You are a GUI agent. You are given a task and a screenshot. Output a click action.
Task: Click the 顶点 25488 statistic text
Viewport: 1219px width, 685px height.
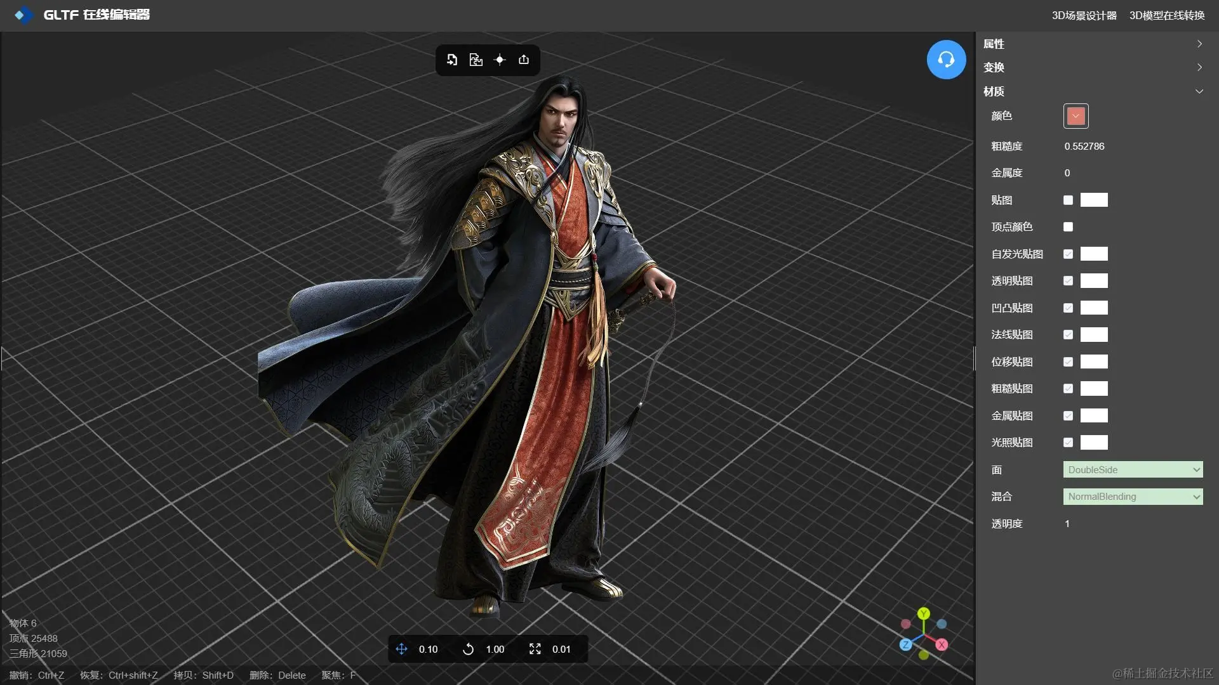[34, 638]
